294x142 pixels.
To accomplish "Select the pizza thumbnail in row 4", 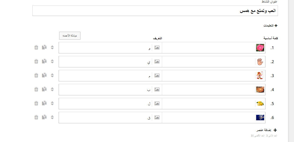I will click(x=260, y=90).
